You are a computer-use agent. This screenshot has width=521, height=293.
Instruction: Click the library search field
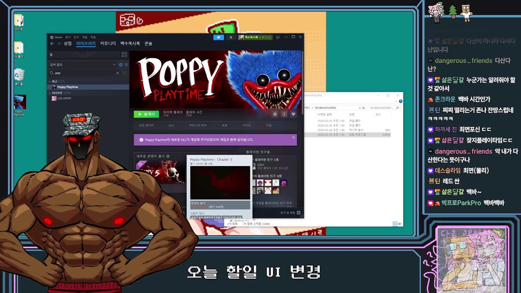click(85, 73)
